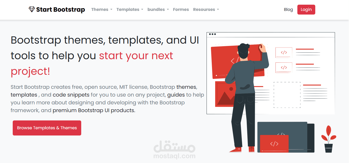Screen dimensions: 349x163
Task: Open the Start Bootstrap brand link
Action: [57, 10]
